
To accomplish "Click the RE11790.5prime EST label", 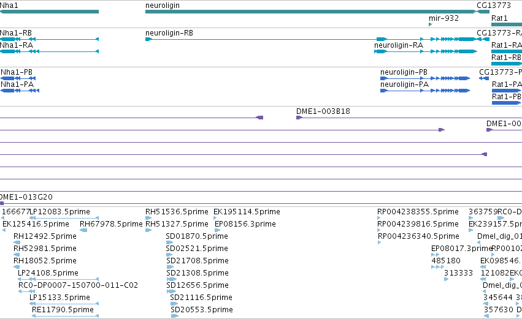I will 63,310.
